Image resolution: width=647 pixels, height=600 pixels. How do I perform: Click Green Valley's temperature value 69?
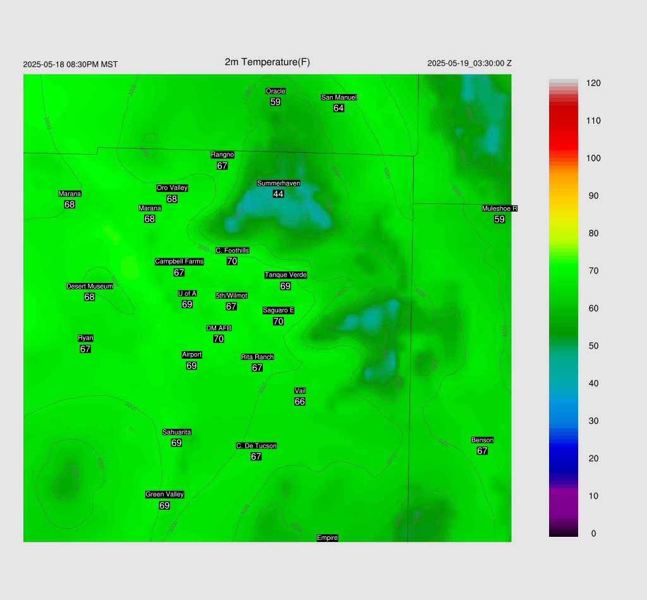pyautogui.click(x=164, y=505)
